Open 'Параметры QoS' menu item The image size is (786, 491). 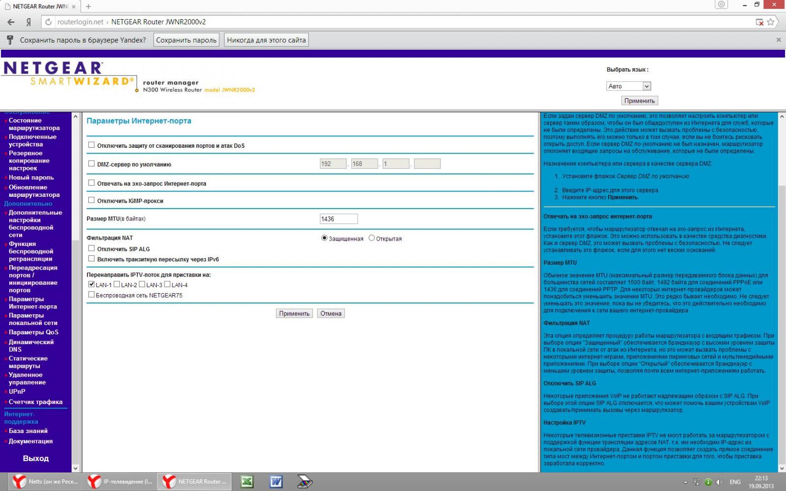[x=33, y=332]
